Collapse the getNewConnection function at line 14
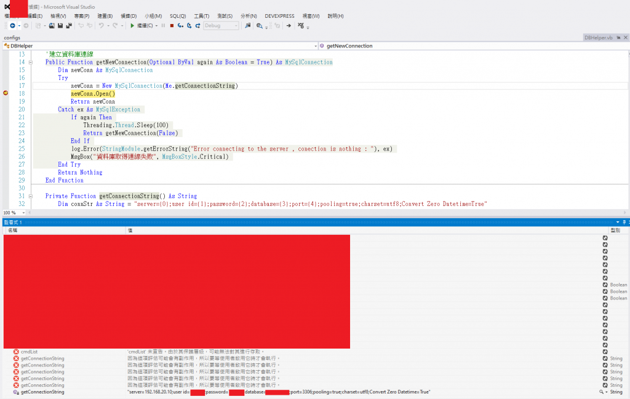This screenshot has height=399, width=630. tap(30, 62)
